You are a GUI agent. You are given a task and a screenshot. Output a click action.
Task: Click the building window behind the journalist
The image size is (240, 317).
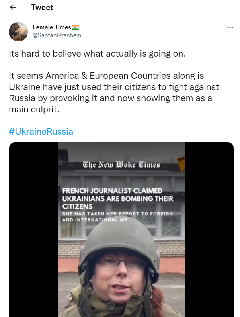(172, 225)
